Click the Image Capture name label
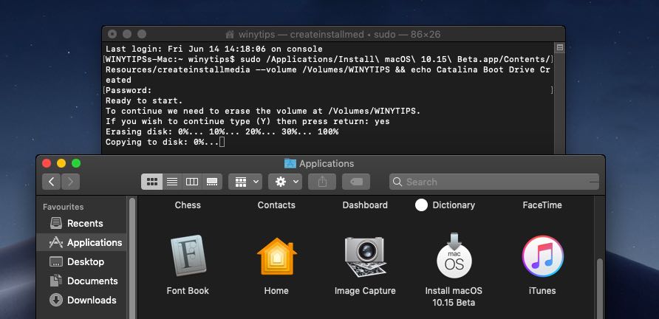This screenshot has height=319, width=659. (x=365, y=290)
